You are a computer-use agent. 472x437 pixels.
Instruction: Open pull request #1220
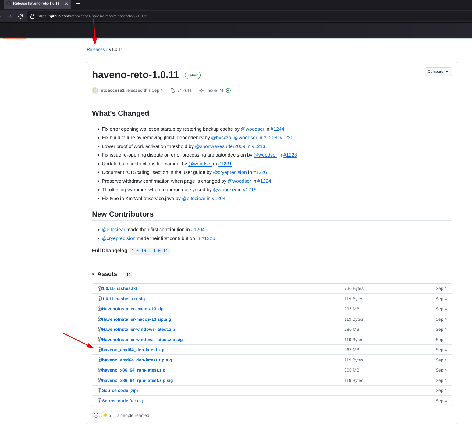click(286, 138)
